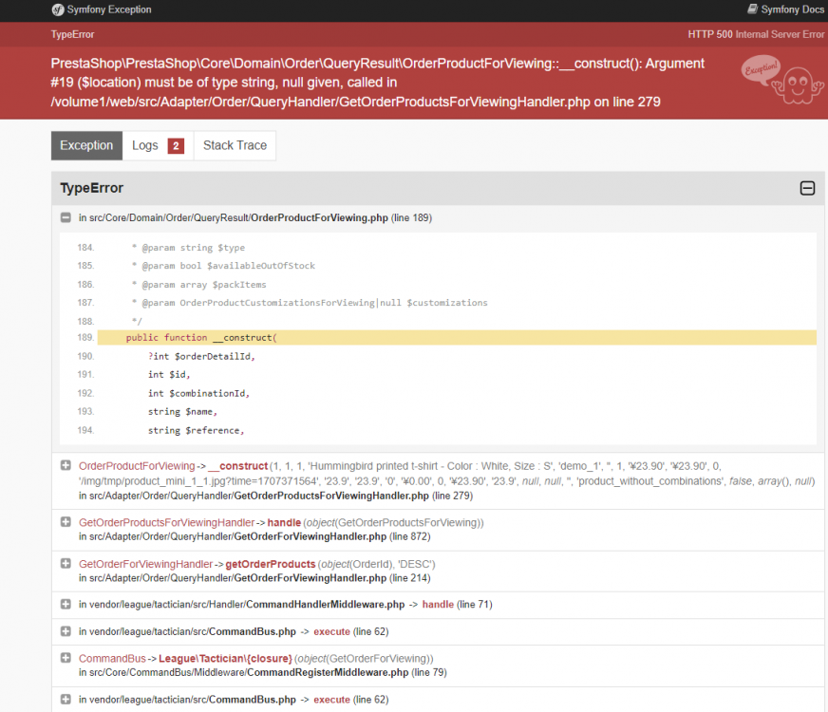Expand the CommandHandlerMiddleware.php handle trace
828x712 pixels.
coord(66,604)
